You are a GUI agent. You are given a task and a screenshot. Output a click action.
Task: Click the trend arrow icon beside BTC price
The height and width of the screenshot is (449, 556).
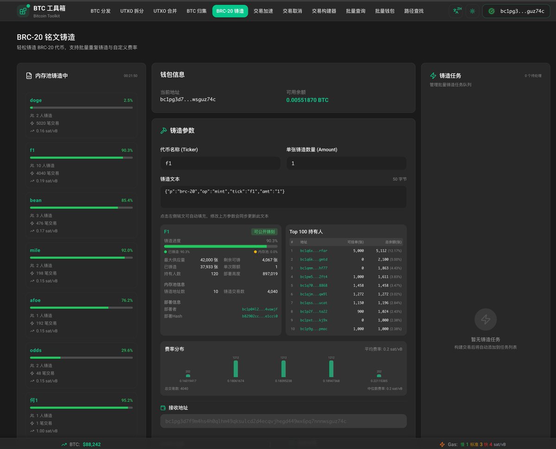[x=64, y=444]
